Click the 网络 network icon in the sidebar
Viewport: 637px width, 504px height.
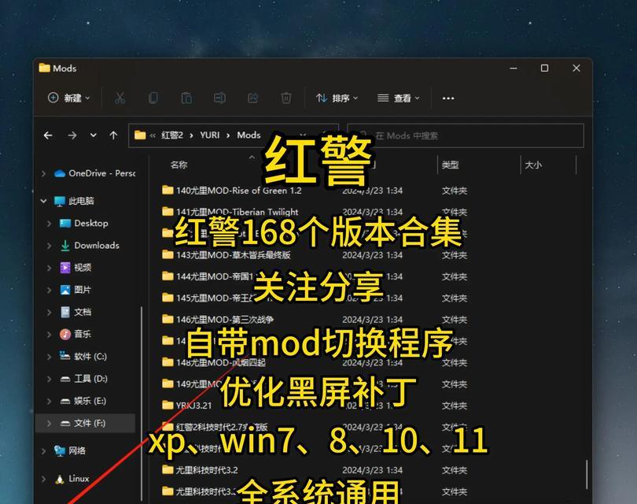[x=60, y=450]
